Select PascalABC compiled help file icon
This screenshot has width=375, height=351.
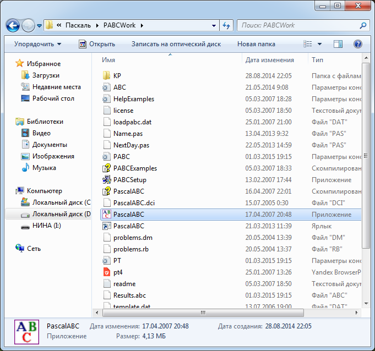pyautogui.click(x=106, y=191)
